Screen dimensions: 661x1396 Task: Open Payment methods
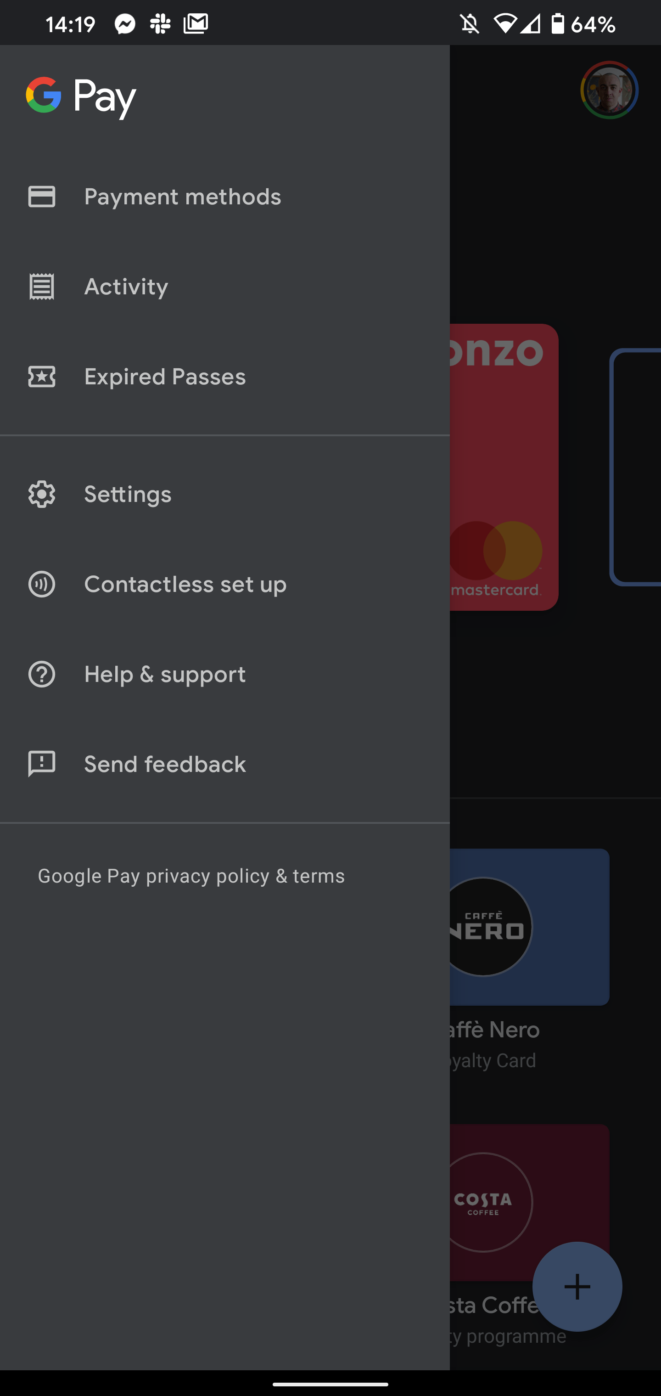(x=183, y=197)
